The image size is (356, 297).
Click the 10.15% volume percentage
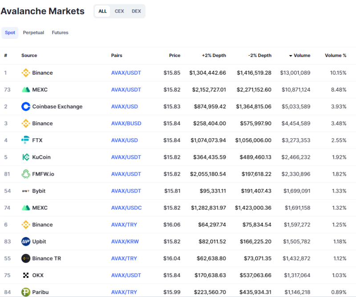click(338, 73)
